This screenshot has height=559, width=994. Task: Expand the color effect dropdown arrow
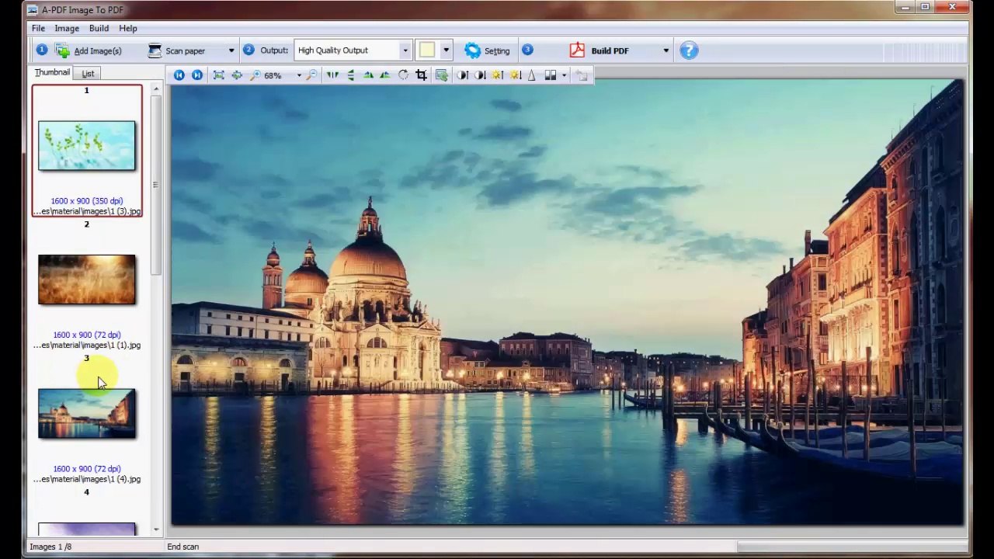point(564,75)
